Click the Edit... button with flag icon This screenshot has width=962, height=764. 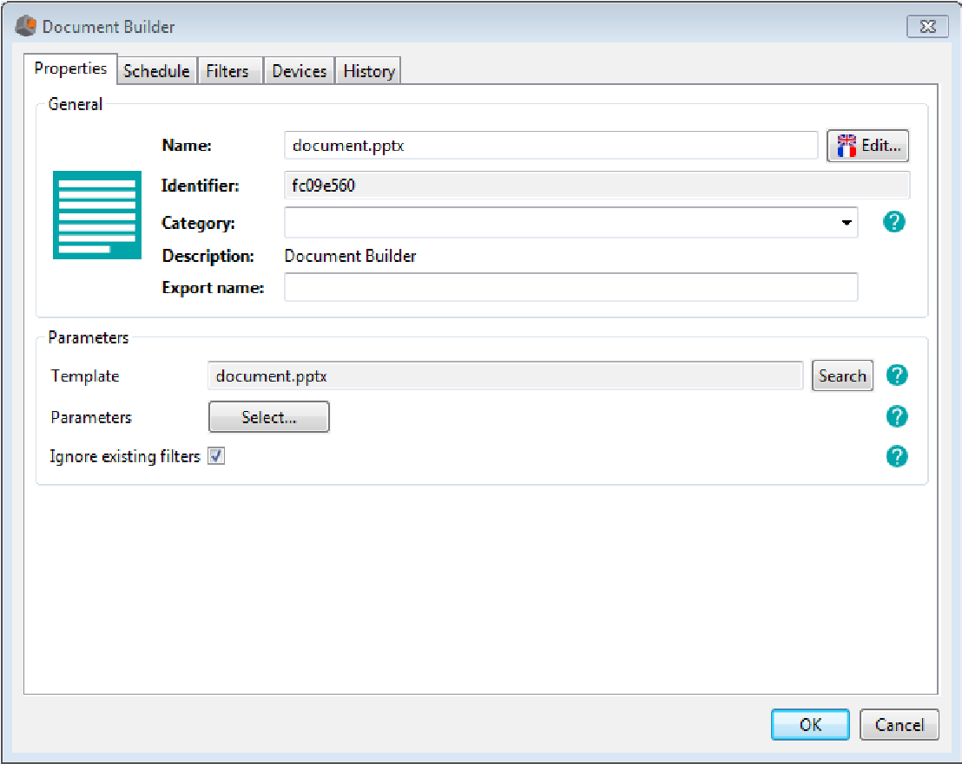coord(868,146)
